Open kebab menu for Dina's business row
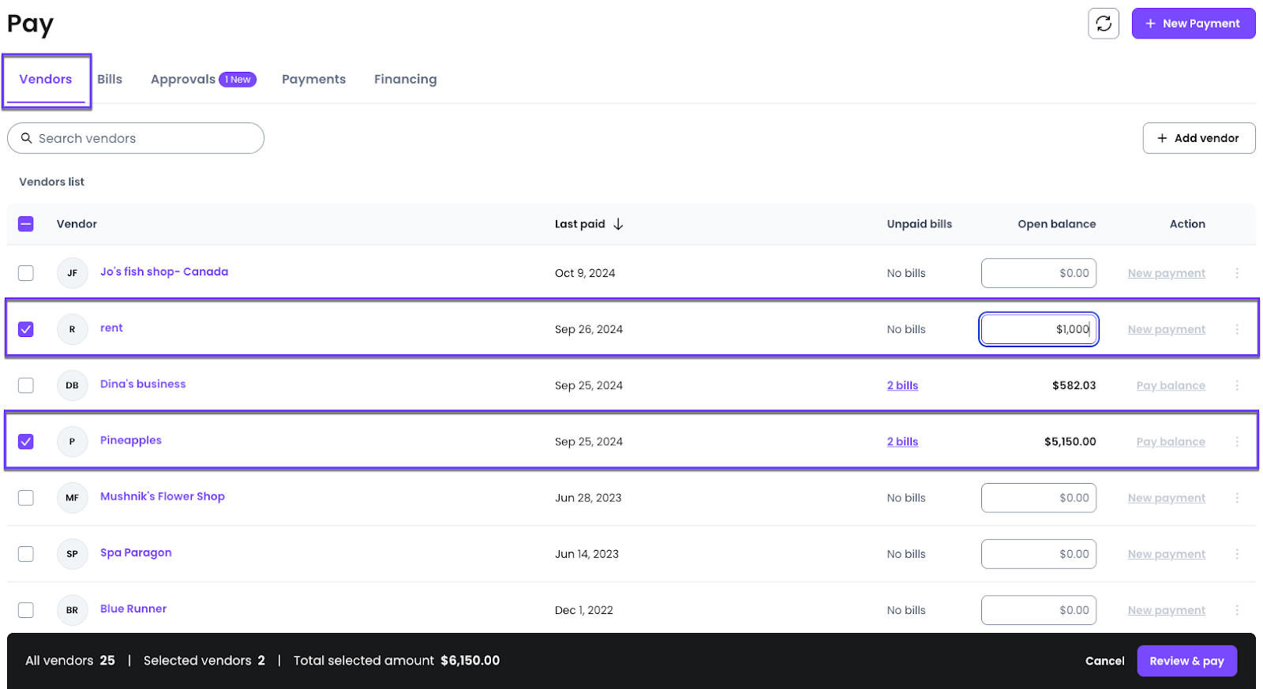Image resolution: width=1263 pixels, height=689 pixels. click(1237, 385)
